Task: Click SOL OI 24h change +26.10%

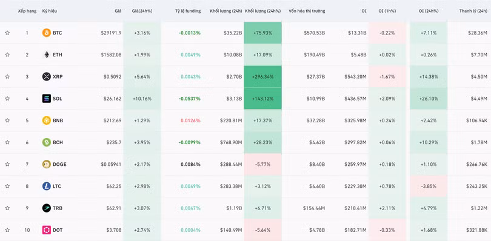Action: (x=429, y=99)
